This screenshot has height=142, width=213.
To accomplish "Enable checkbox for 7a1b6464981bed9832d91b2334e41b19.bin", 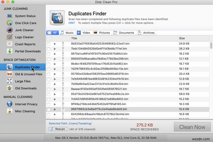I will pyautogui.click(x=48, y=79).
